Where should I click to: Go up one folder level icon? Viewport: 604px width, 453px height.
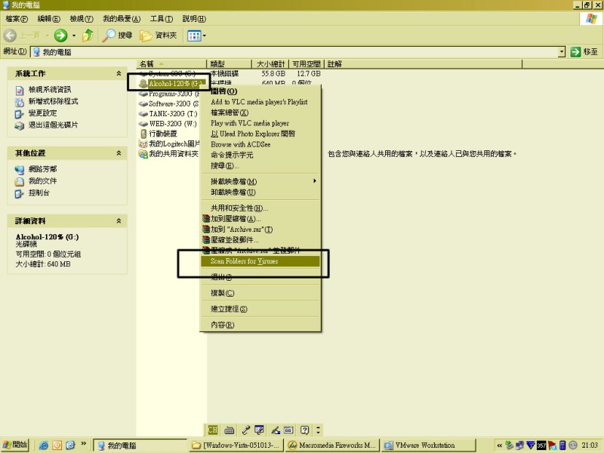coord(88,35)
